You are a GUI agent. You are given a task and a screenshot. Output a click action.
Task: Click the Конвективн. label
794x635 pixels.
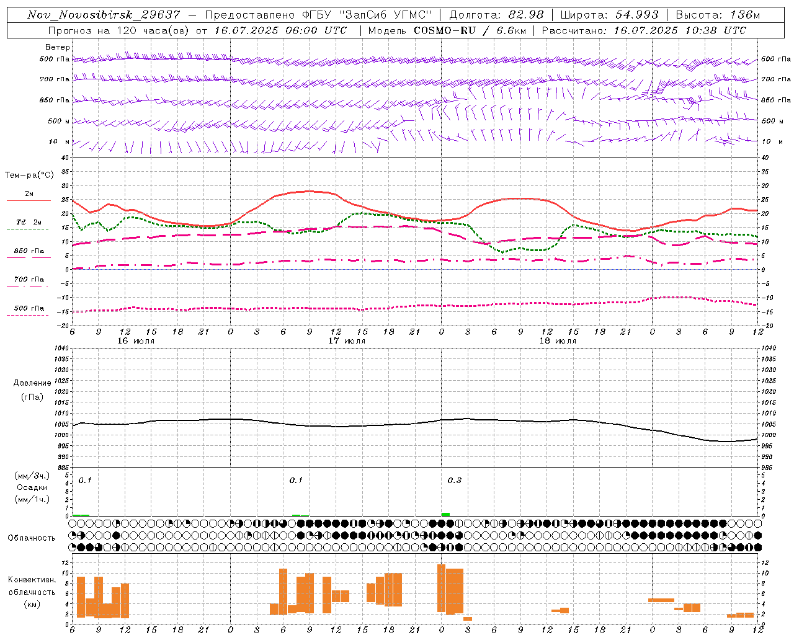pyautogui.click(x=32, y=580)
